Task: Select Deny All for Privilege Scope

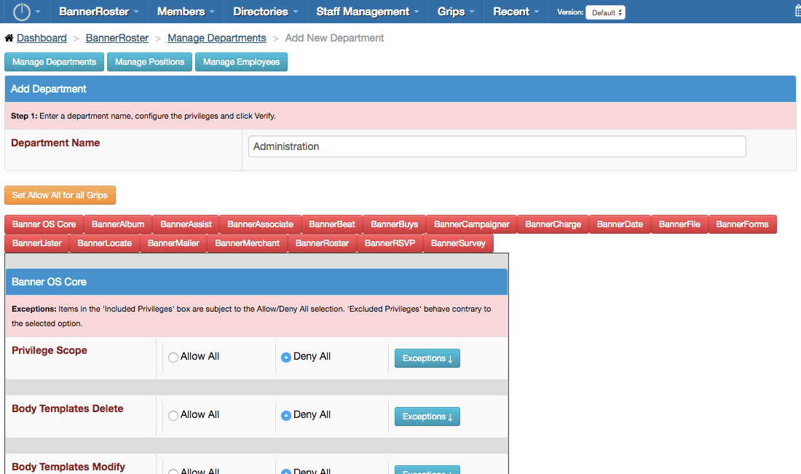Action: tap(286, 357)
